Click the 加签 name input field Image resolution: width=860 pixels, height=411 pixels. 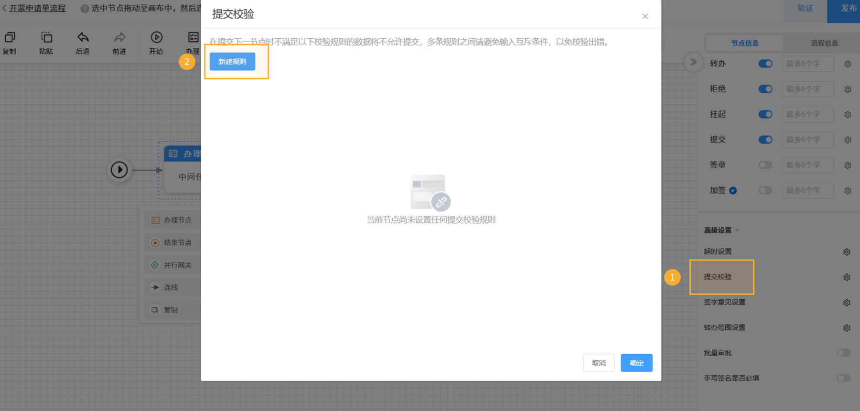tap(808, 190)
